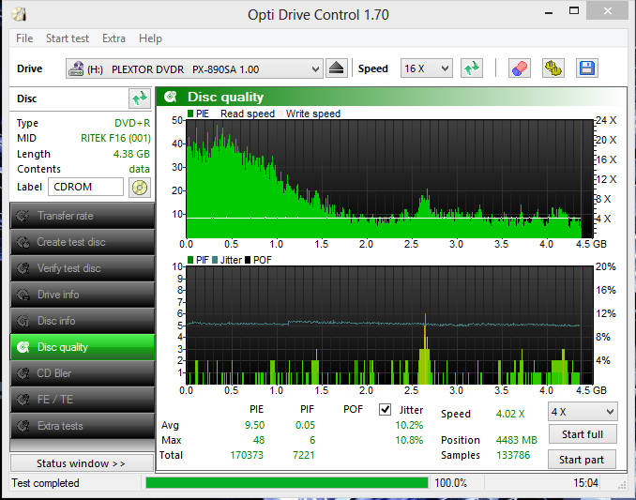636x500 pixels.
Task: Open the Extra menu
Action: pyautogui.click(x=114, y=38)
